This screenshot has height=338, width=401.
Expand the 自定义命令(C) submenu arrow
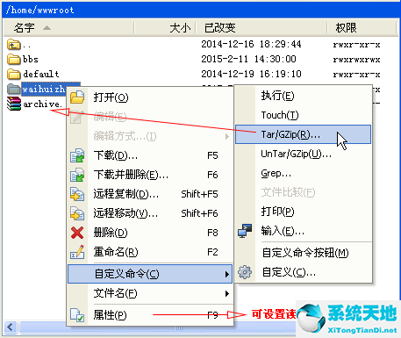coord(227,274)
